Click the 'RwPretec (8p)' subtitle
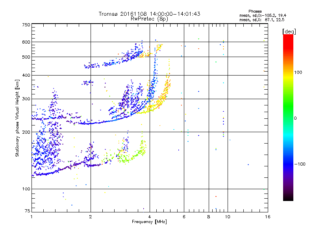Screen dimensions: 315x236 pos(149,19)
